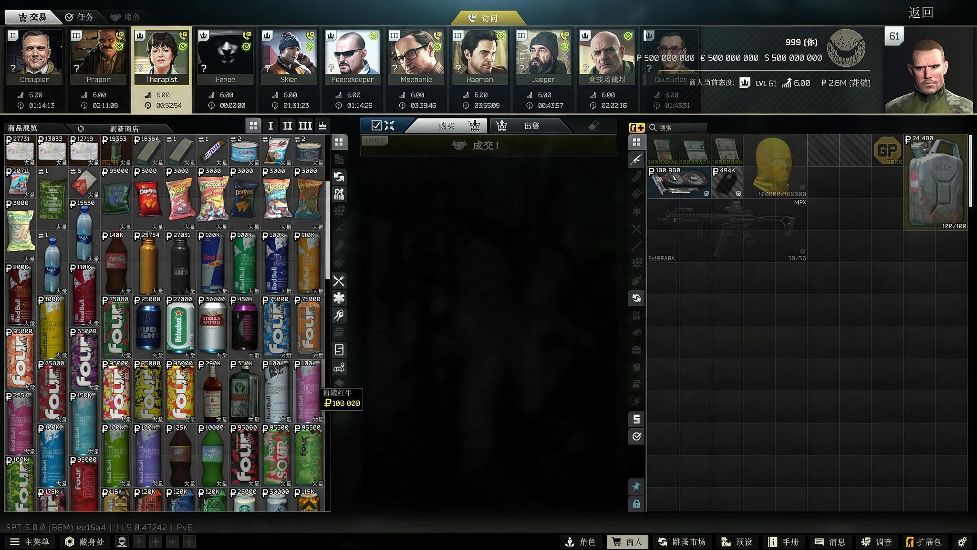Click the 成交! deal button

(488, 146)
